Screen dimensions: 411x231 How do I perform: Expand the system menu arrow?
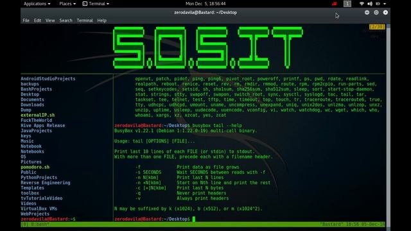point(385,4)
